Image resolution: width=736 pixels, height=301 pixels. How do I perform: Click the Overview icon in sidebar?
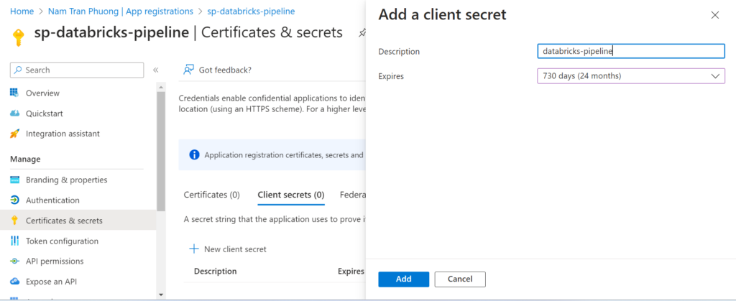[x=14, y=93]
